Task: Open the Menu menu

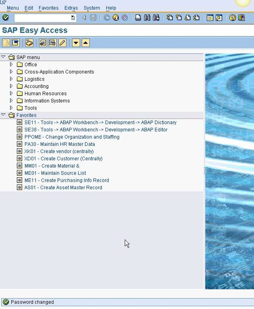Action: (12, 8)
